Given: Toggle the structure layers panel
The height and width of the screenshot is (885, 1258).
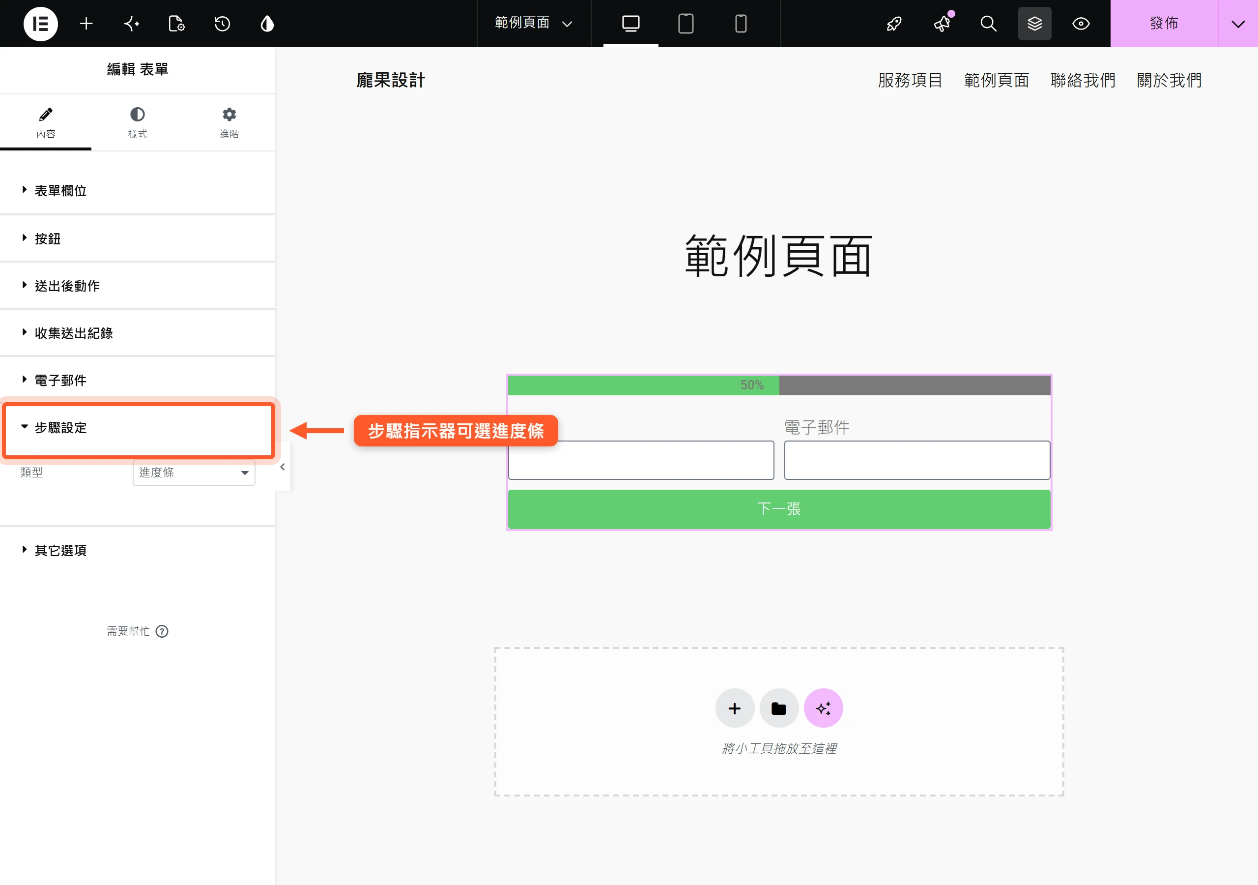Looking at the screenshot, I should click(1034, 24).
